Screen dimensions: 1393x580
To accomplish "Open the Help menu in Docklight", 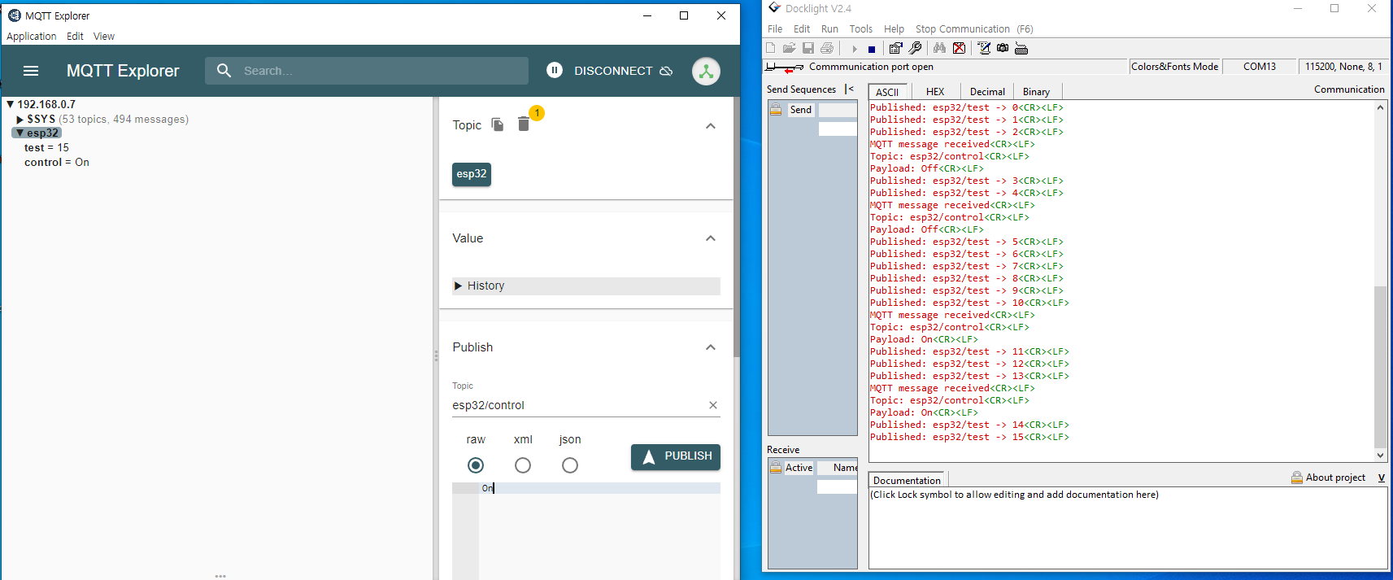I will 894,28.
